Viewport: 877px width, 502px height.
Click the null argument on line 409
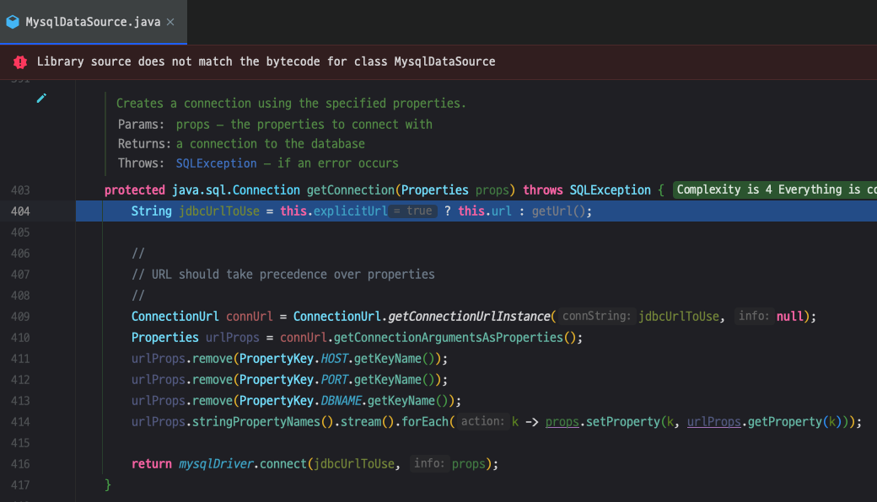coord(790,317)
